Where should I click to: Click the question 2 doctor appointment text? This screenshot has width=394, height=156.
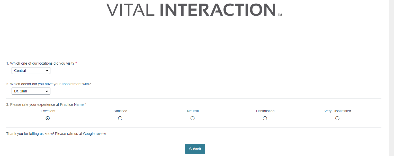48,84
